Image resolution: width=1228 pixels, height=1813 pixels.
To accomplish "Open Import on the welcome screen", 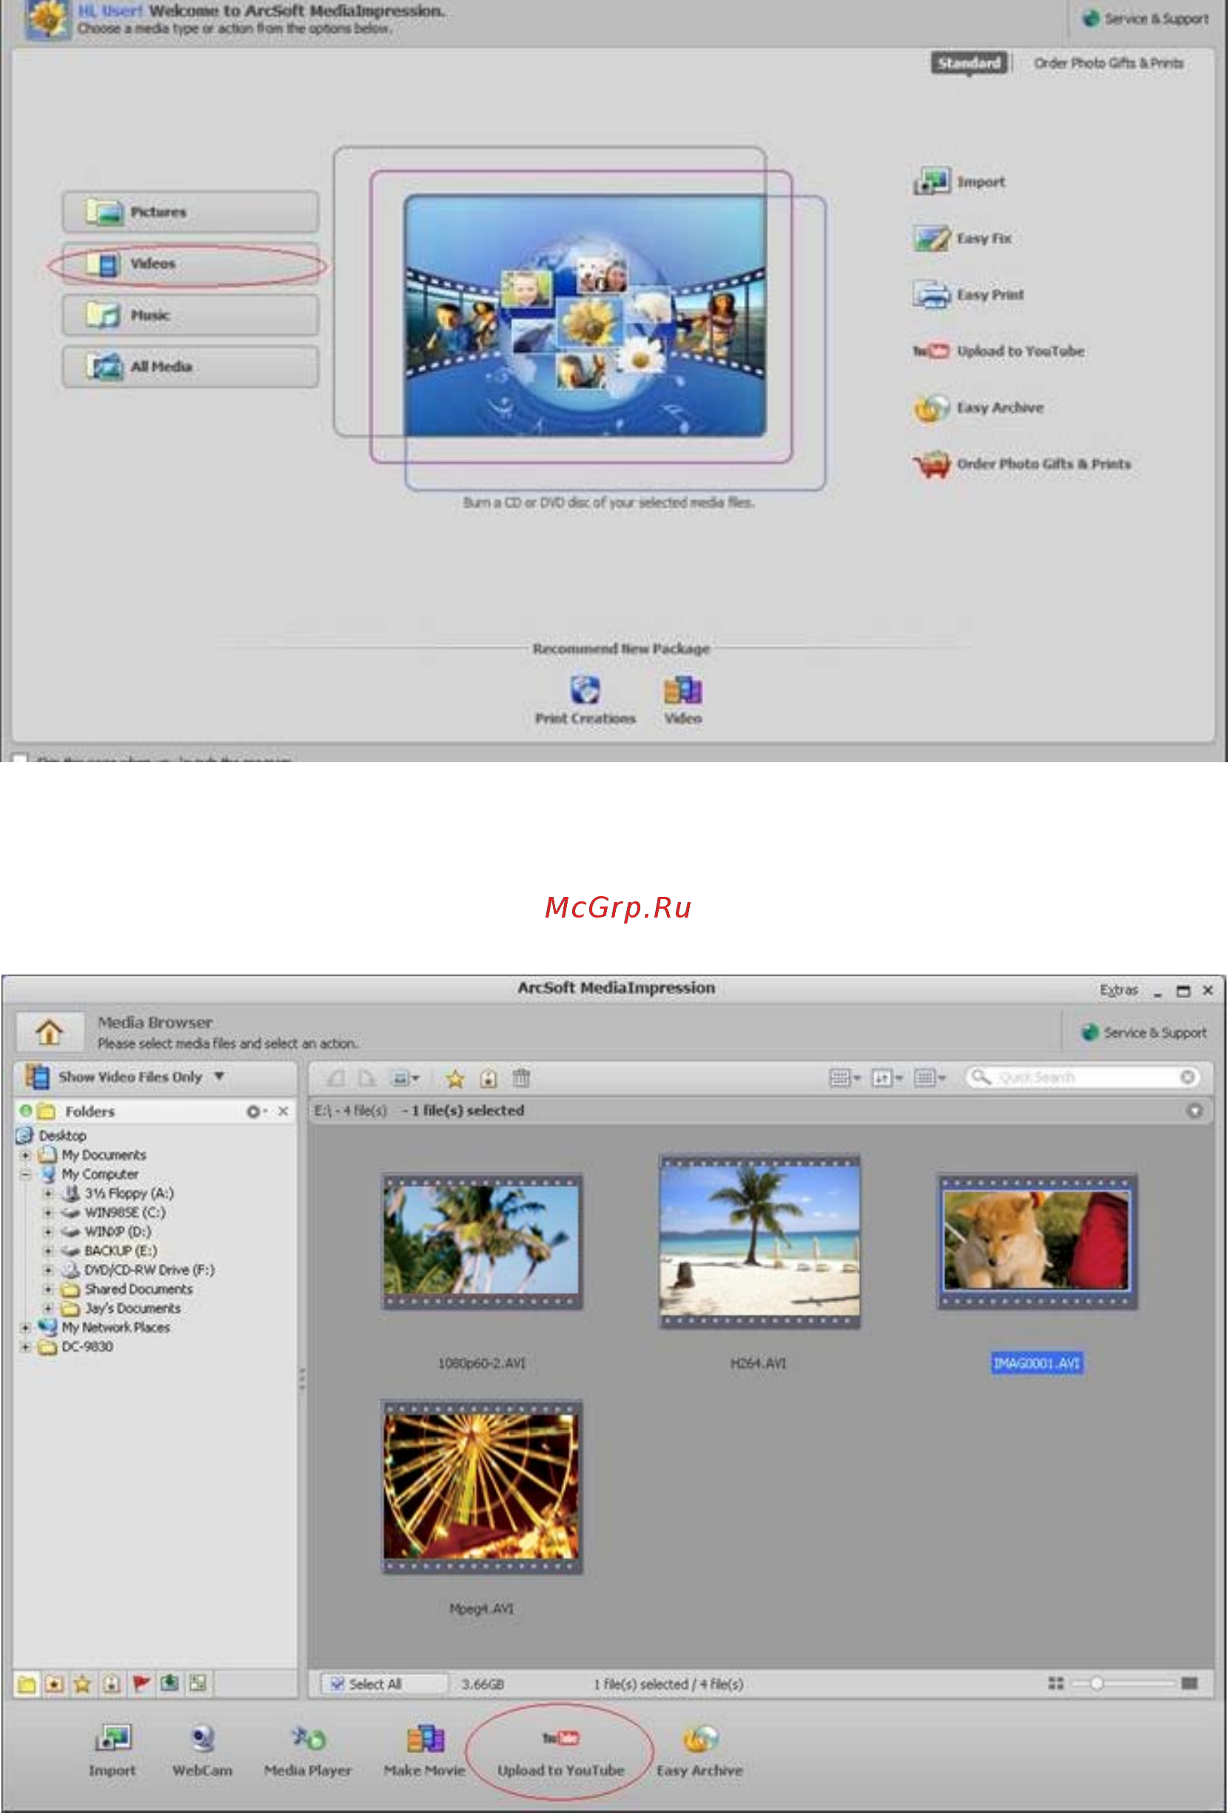I will click(x=959, y=182).
